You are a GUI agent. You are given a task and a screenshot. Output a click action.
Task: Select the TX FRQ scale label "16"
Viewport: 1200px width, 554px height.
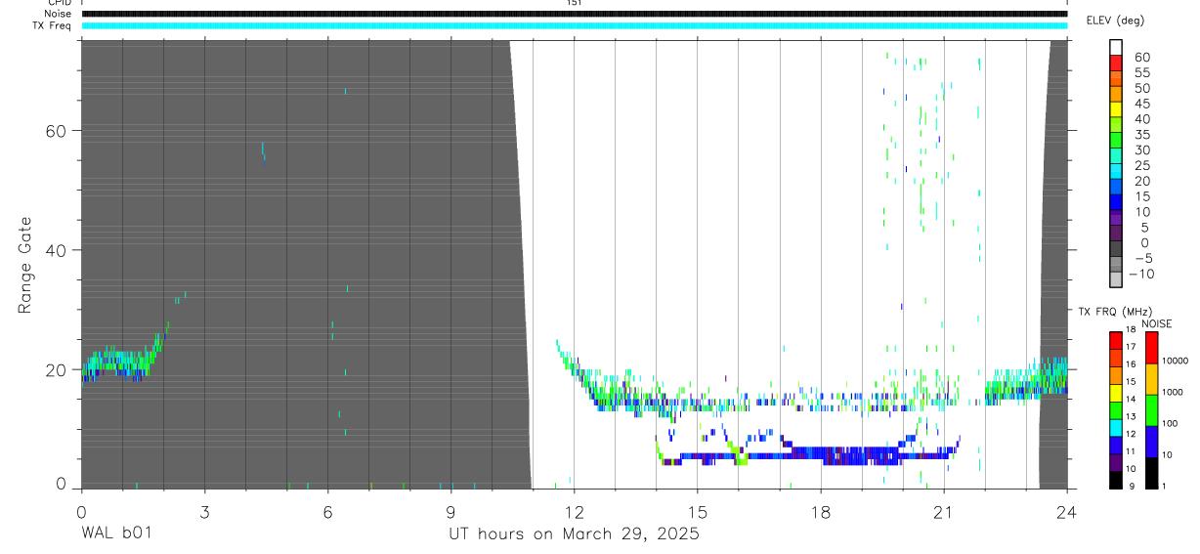point(1131,363)
